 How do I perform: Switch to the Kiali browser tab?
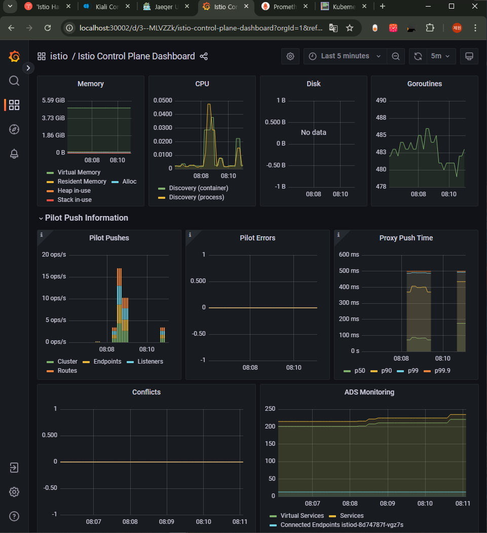click(106, 7)
